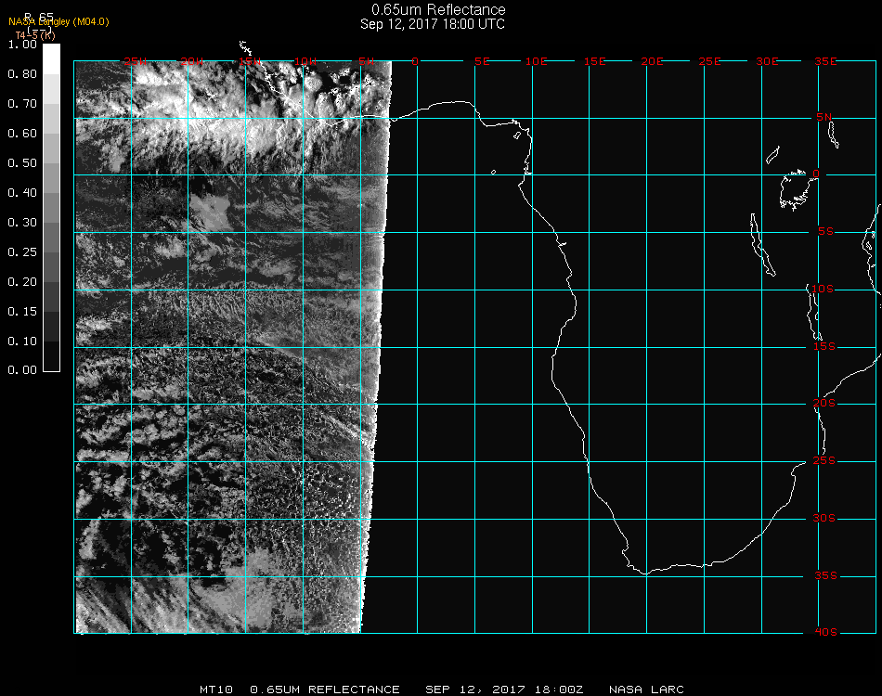Click 'SEP 12, 2017 18:00Z' in the bottom caption
The image size is (882, 696).
[504, 690]
